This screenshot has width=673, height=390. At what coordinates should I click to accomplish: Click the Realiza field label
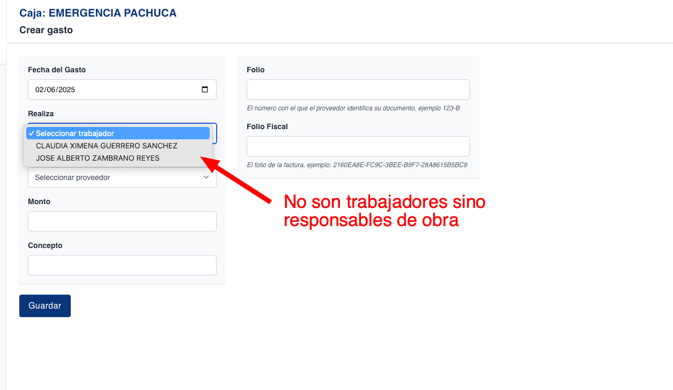tap(40, 113)
